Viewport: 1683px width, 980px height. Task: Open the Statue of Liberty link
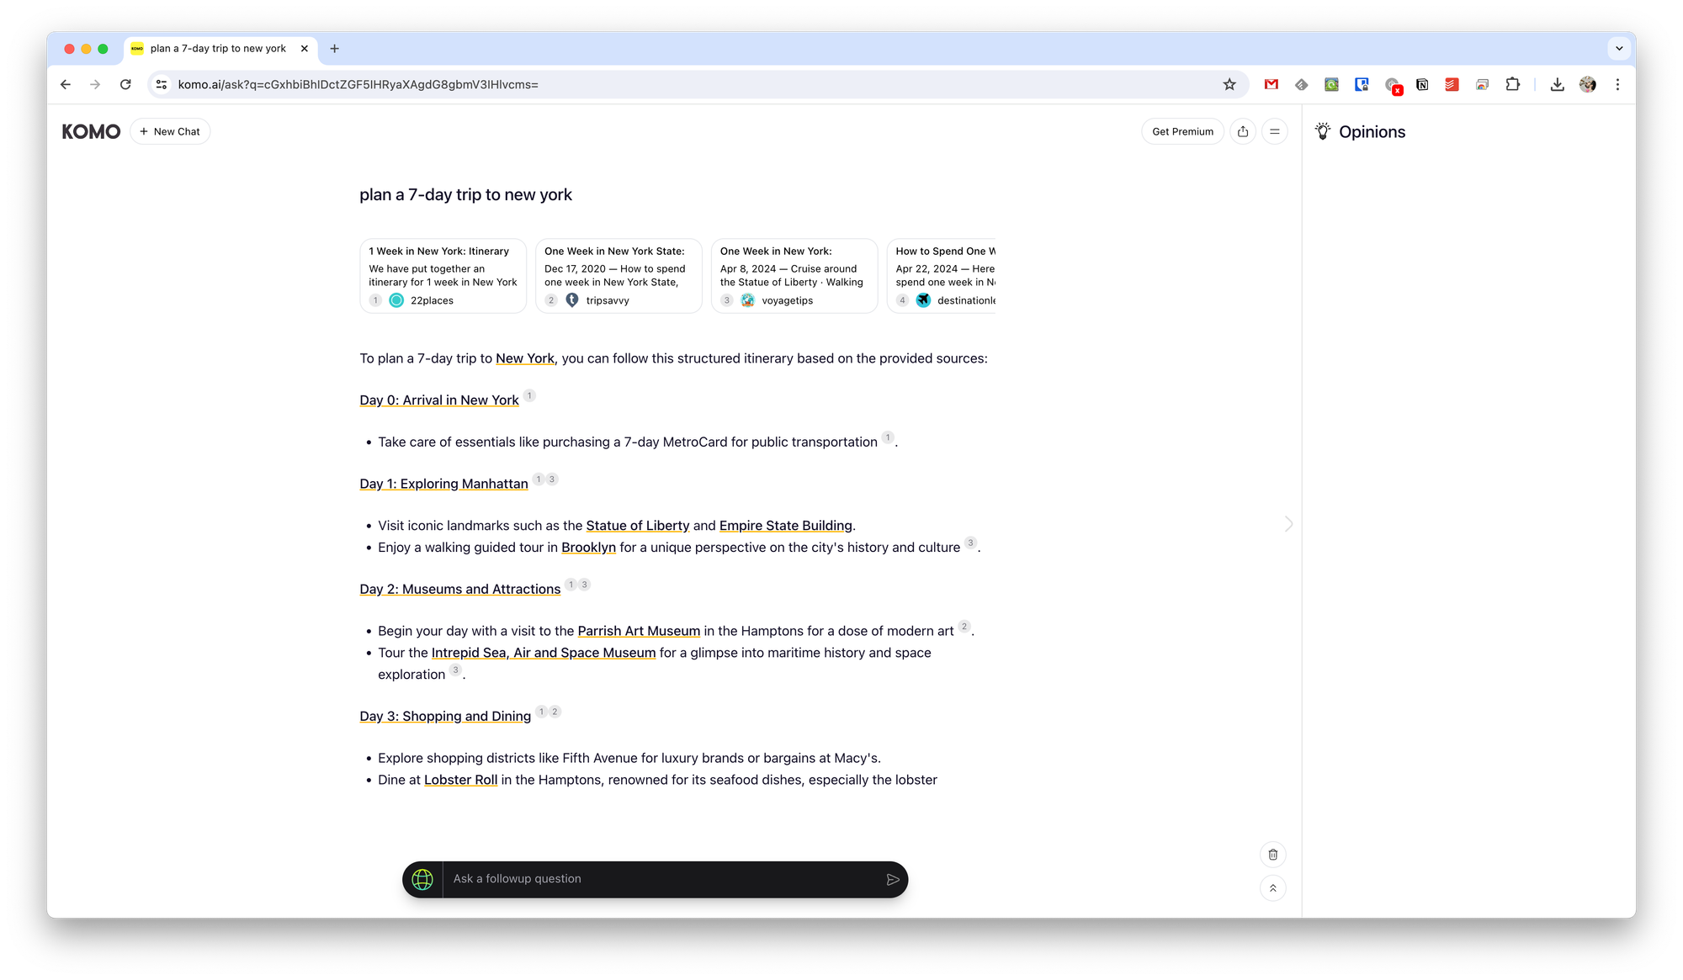[637, 526]
